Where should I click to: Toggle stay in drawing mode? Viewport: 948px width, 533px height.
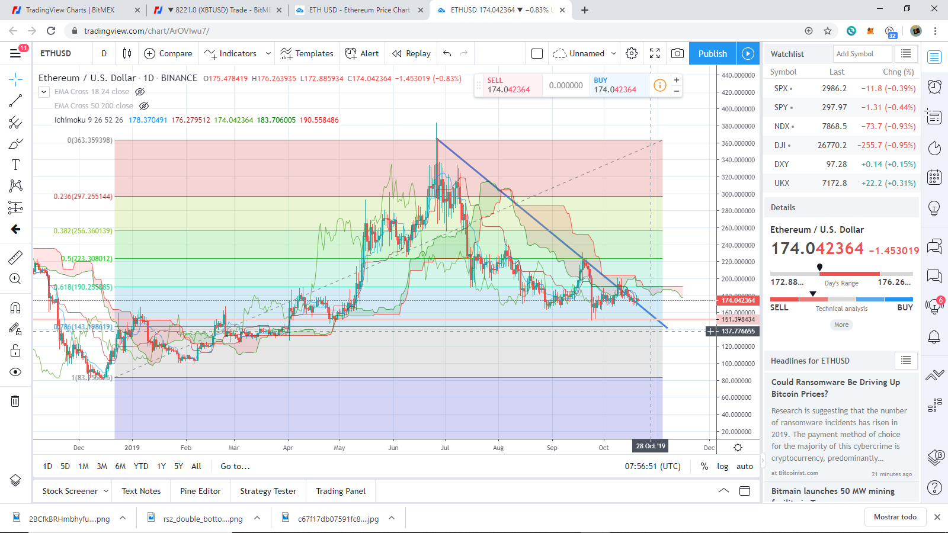tap(15, 329)
